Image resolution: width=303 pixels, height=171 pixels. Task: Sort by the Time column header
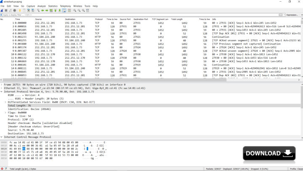[17, 19]
